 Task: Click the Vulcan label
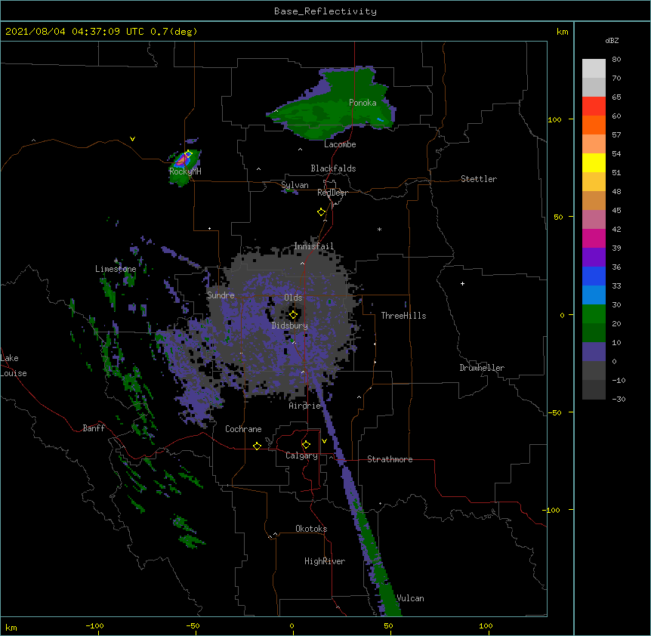(410, 598)
